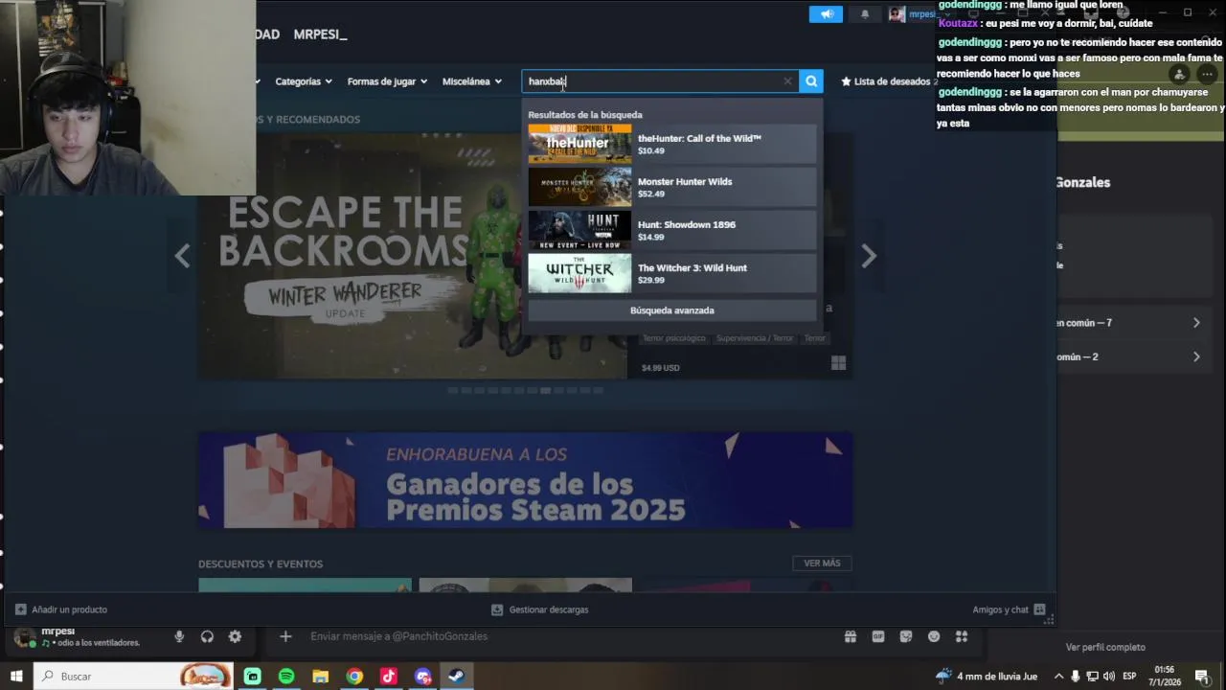Select The Witcher 3: Wild Hunt result
Image resolution: width=1226 pixels, height=690 pixels.
click(x=672, y=273)
